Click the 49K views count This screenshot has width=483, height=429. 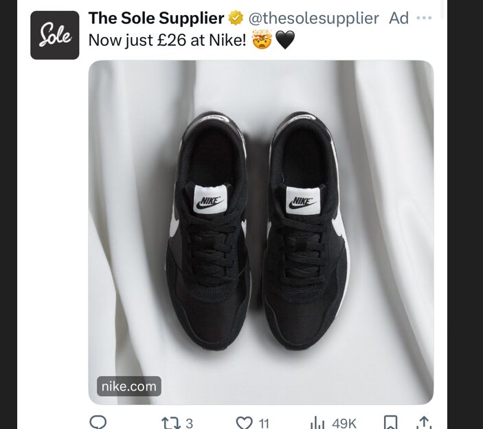pos(344,424)
